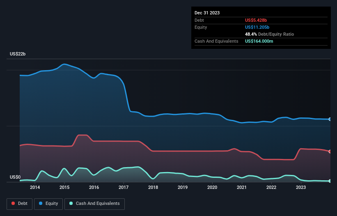
Task: Click the US$164.000m cash value
Action: [259, 41]
